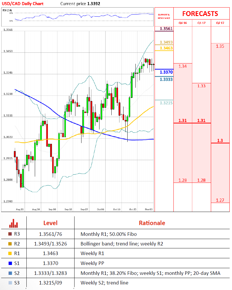Click the Q2 17 forecast 1.35 value
Viewport: 232px width, 290px height.
[x=220, y=46]
